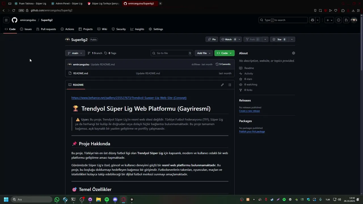Open the green Code dropdown
Image resolution: width=363 pixels, height=204 pixels.
pos(224,53)
